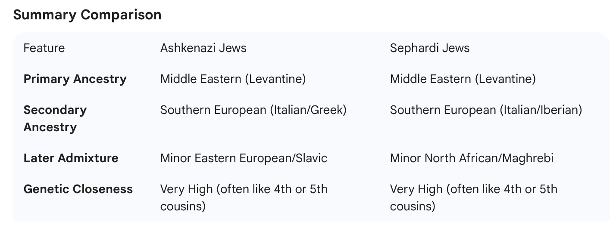The height and width of the screenshot is (225, 613).
Task: Click the Southern European (Italian/Greek) cell
Action: coord(253,110)
